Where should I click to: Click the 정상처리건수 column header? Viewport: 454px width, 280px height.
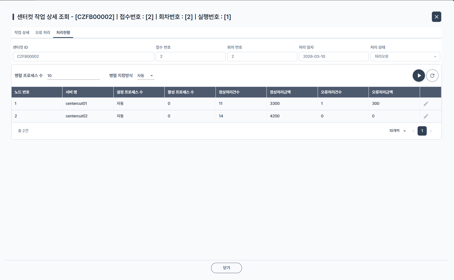click(x=241, y=92)
